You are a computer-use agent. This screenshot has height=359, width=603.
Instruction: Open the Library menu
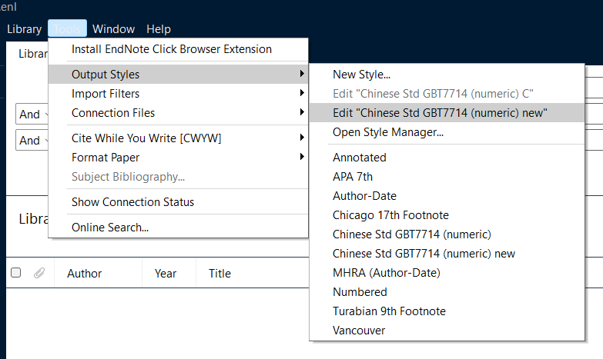coord(24,29)
